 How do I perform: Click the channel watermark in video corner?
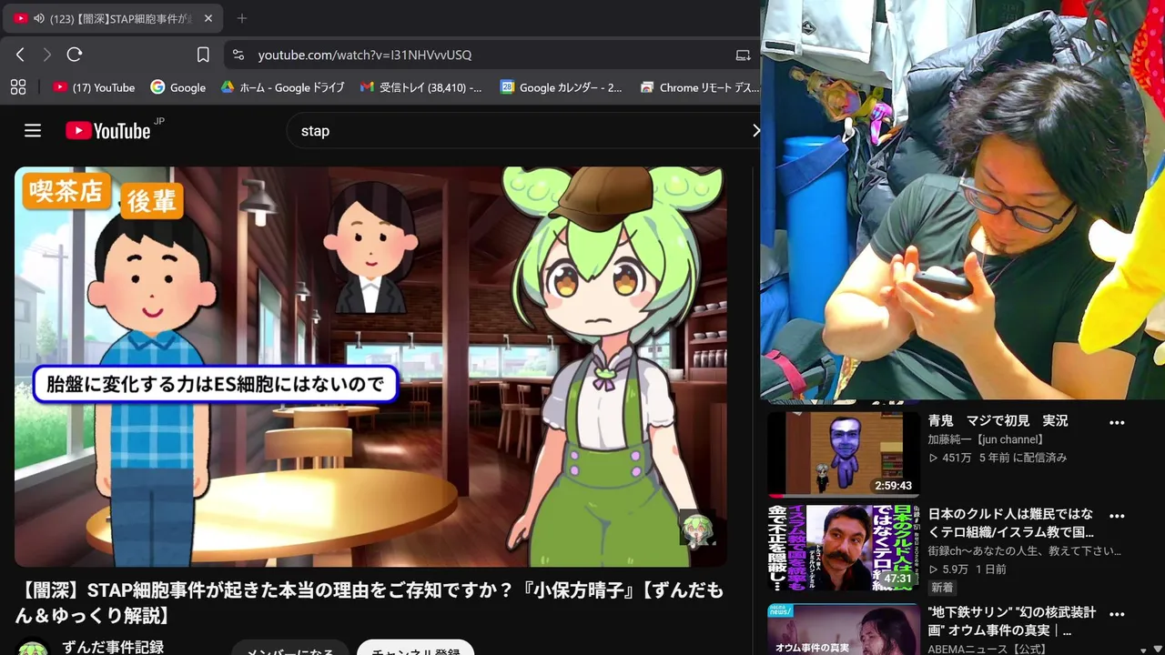[x=697, y=529]
